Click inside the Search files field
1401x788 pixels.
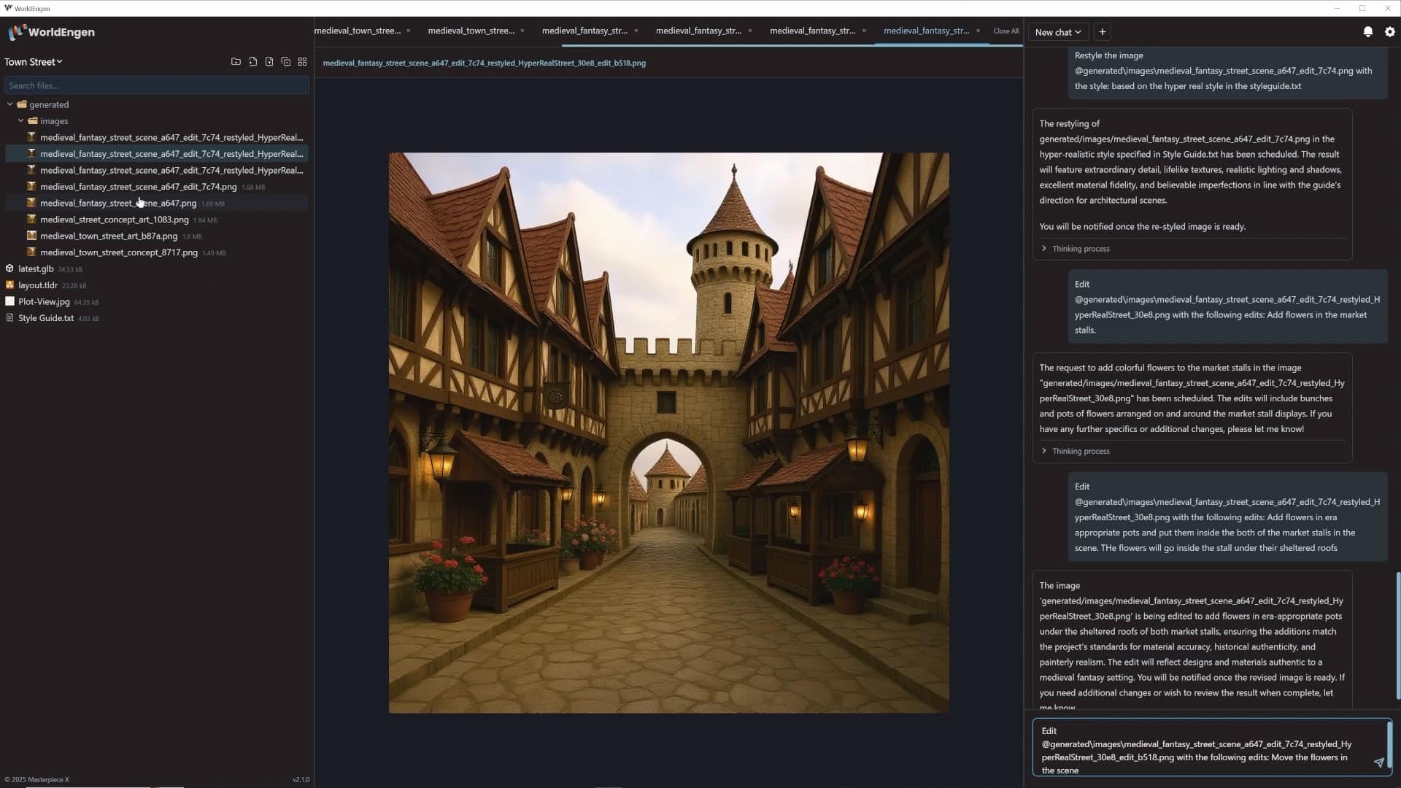(x=156, y=85)
